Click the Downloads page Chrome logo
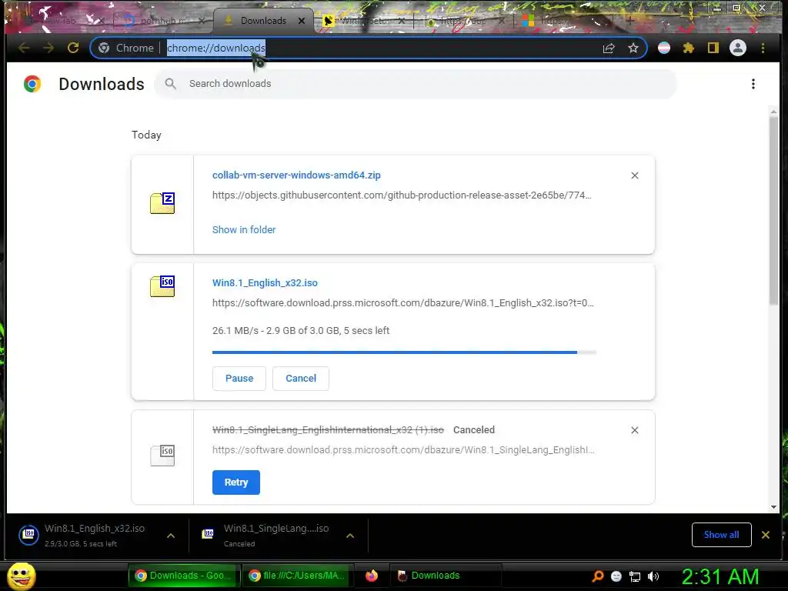 [32, 84]
